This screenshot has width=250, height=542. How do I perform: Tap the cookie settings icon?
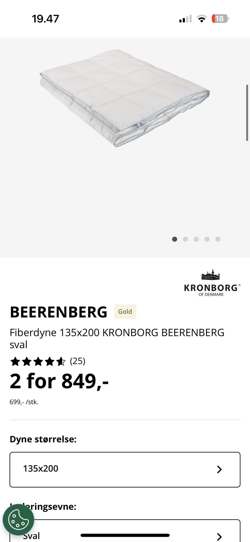coord(18,520)
